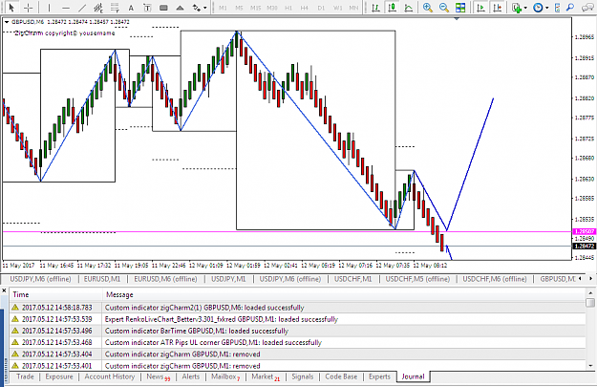The width and height of the screenshot is (597, 387).
Task: Select the Equidistant Channel tool
Action: click(98, 8)
